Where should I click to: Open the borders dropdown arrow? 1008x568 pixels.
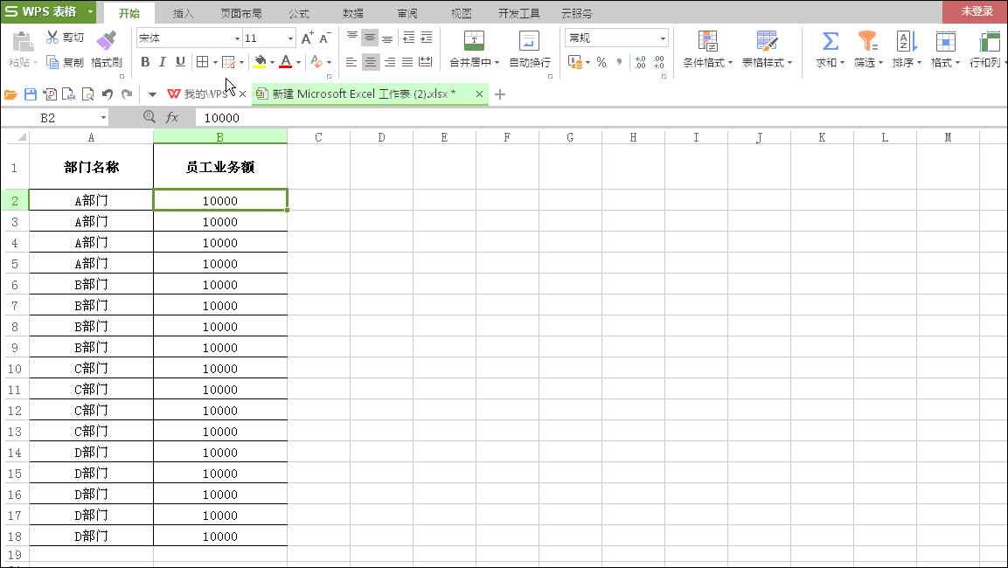215,62
